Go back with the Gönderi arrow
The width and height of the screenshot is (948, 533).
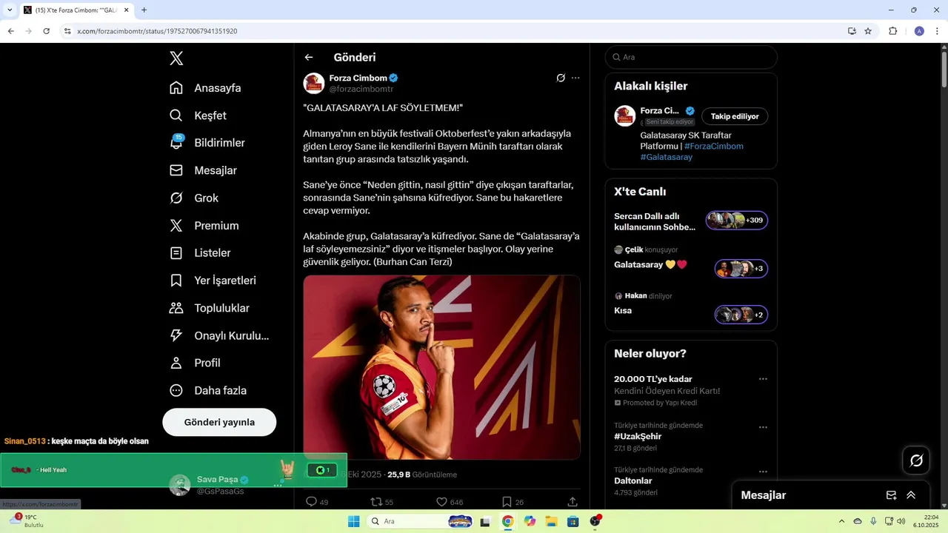click(x=309, y=57)
